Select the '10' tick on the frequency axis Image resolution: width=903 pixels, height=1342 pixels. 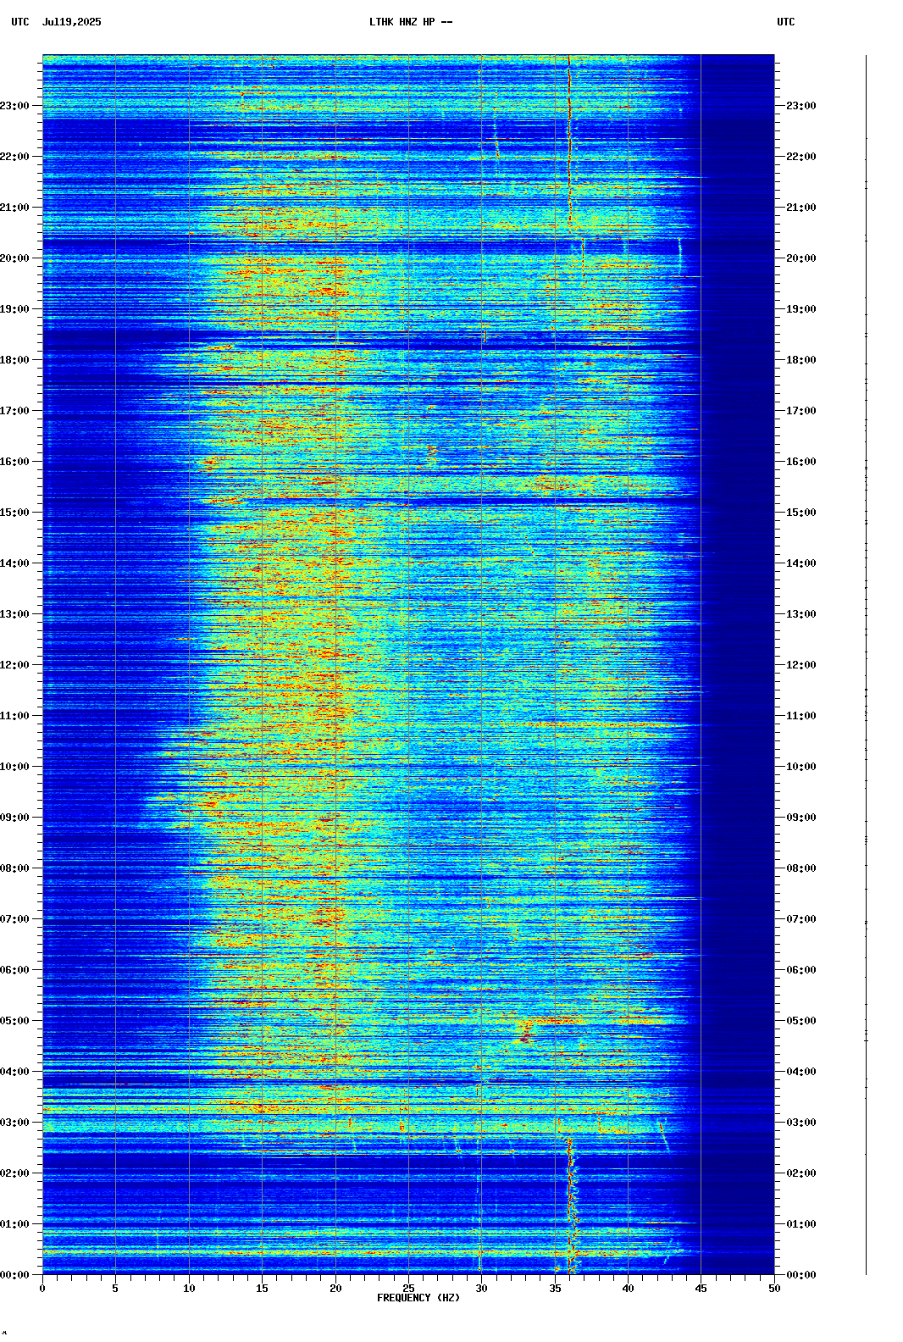(x=189, y=1289)
